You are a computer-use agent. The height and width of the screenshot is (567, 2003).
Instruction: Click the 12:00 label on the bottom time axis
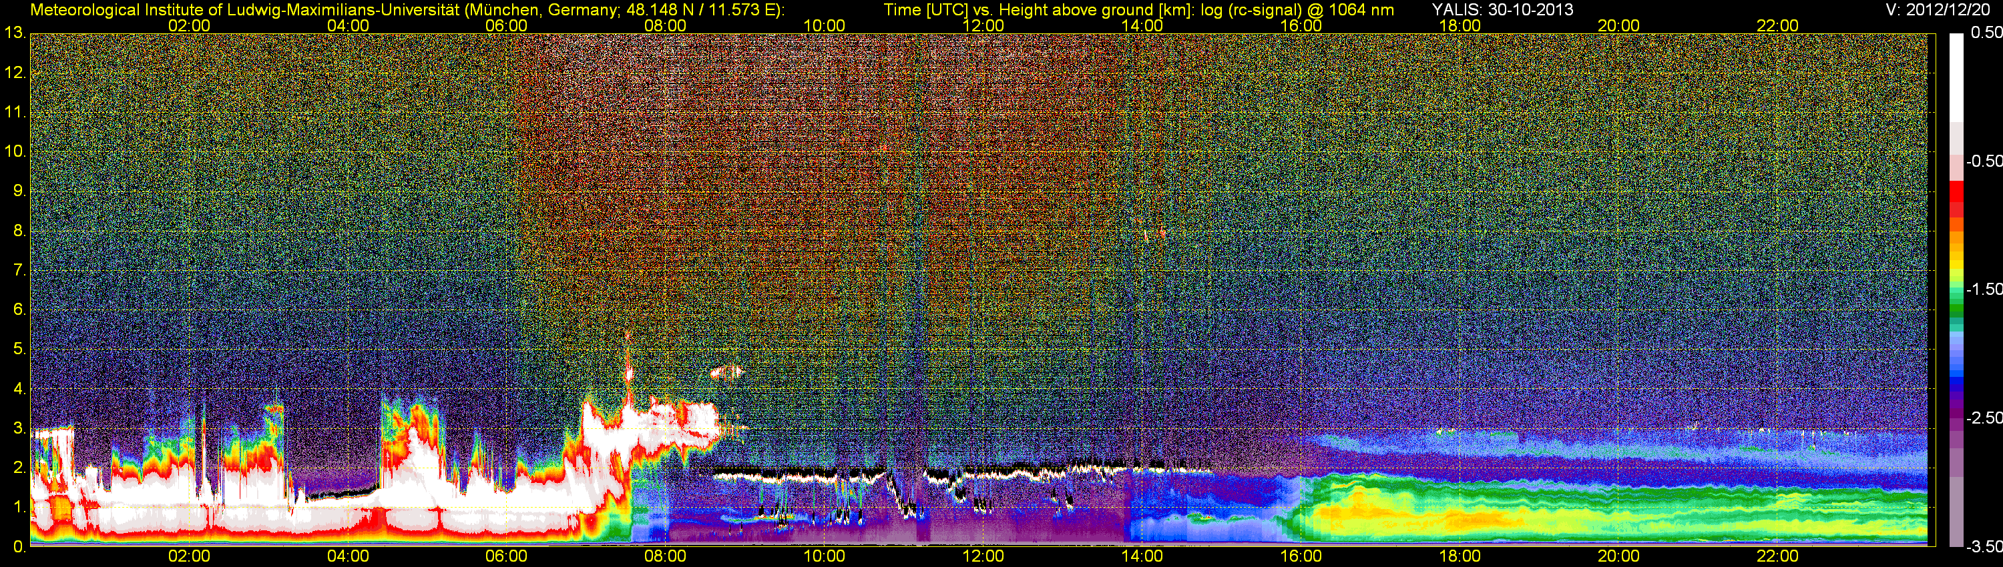click(983, 556)
